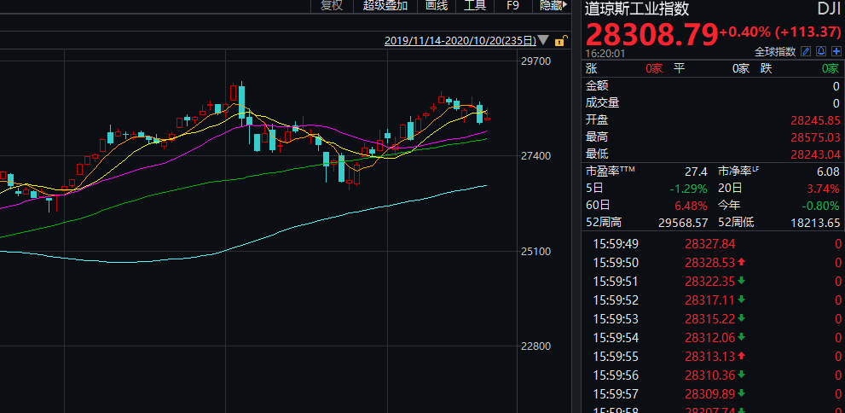Click the 隐藏 hide panel expander

pyautogui.click(x=553, y=6)
